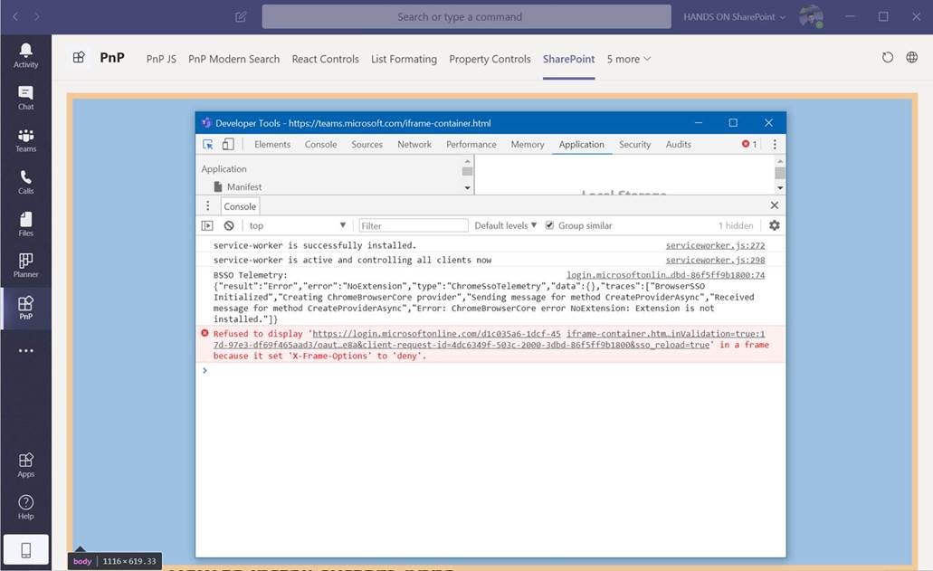Screen dimensions: 933x571
Task: Open the top context selector dropdown
Action: point(297,225)
